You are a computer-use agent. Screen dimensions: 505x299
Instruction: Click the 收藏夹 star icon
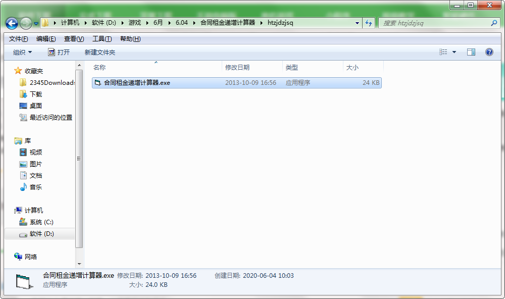click(18, 71)
